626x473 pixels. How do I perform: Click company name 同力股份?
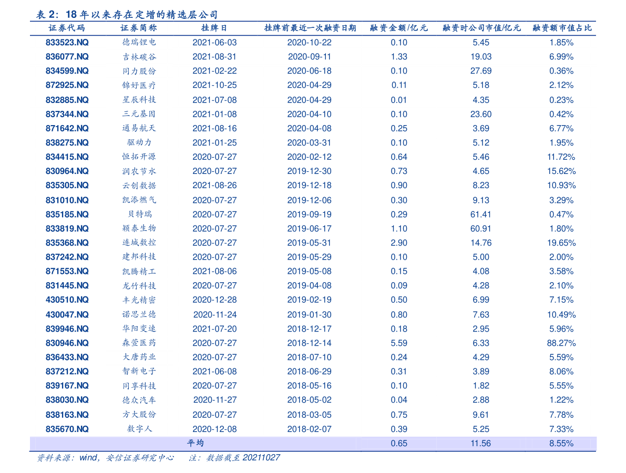(x=139, y=70)
